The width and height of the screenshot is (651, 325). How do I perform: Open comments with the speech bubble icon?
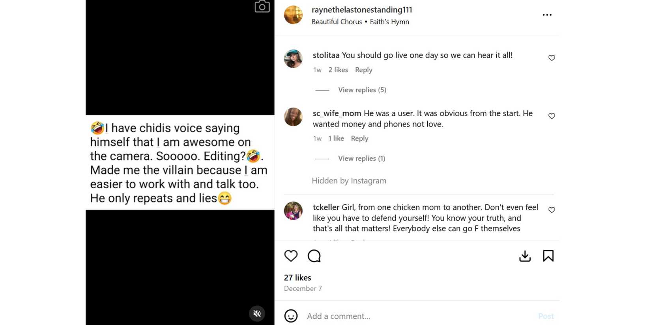[314, 256]
